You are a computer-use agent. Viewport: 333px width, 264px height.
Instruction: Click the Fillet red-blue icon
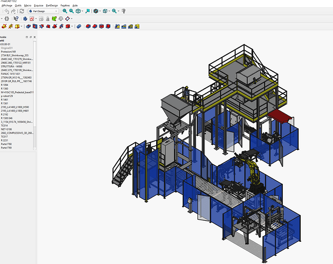coord(88,26)
